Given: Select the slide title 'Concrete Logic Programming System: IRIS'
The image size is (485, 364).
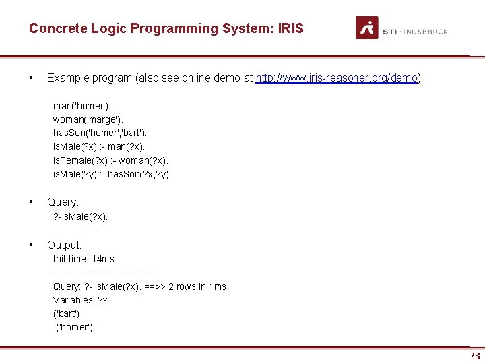Looking at the screenshot, I should click(x=166, y=28).
